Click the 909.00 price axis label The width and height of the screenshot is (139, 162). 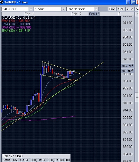tap(128, 117)
